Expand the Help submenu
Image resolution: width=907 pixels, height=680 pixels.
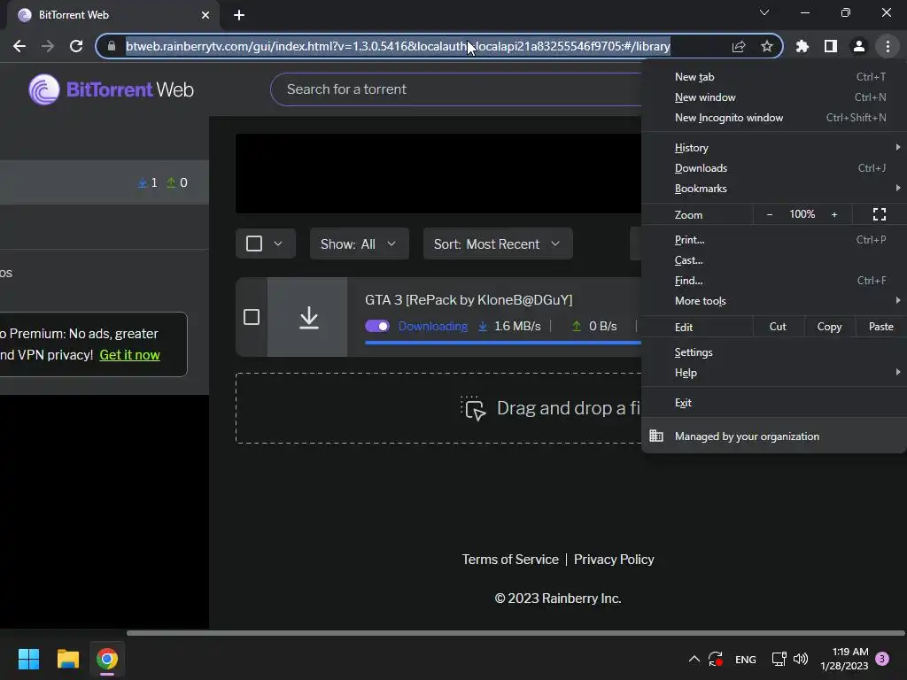tap(774, 373)
